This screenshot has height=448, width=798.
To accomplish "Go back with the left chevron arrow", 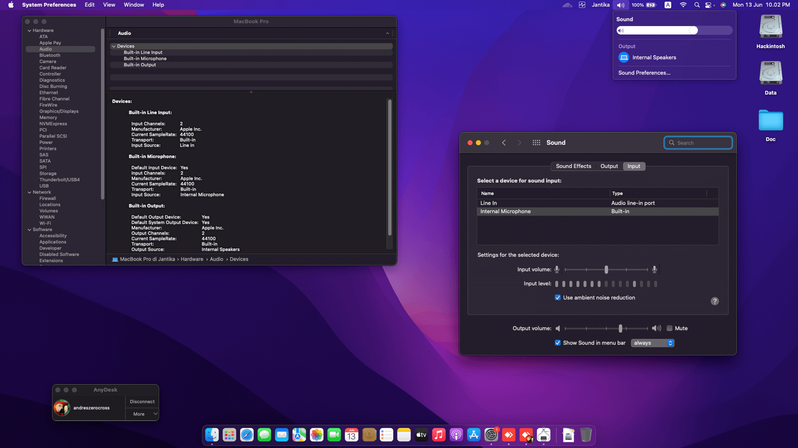I will pos(504,143).
